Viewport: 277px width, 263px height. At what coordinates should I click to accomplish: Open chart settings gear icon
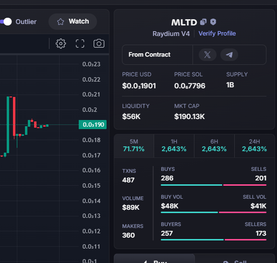(61, 44)
